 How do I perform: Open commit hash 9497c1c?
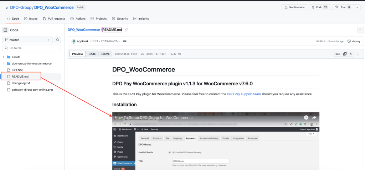click(x=322, y=41)
